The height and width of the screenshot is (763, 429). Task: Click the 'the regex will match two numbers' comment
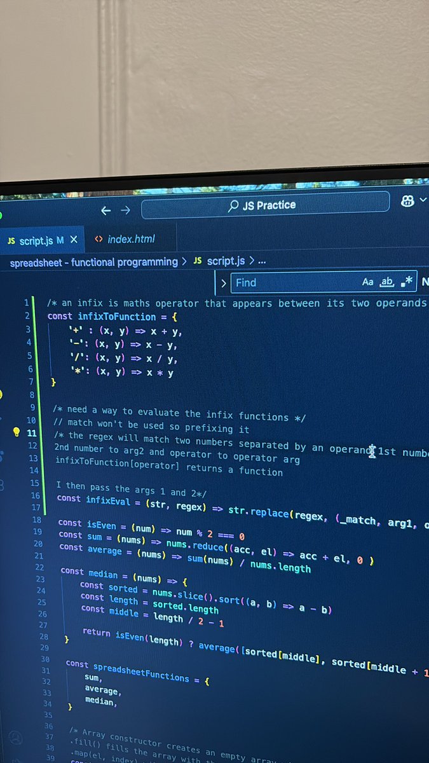pos(242,446)
